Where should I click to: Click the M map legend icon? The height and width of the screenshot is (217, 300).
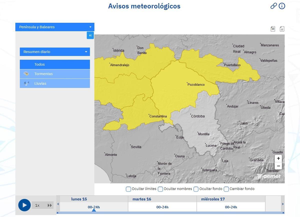273,29
